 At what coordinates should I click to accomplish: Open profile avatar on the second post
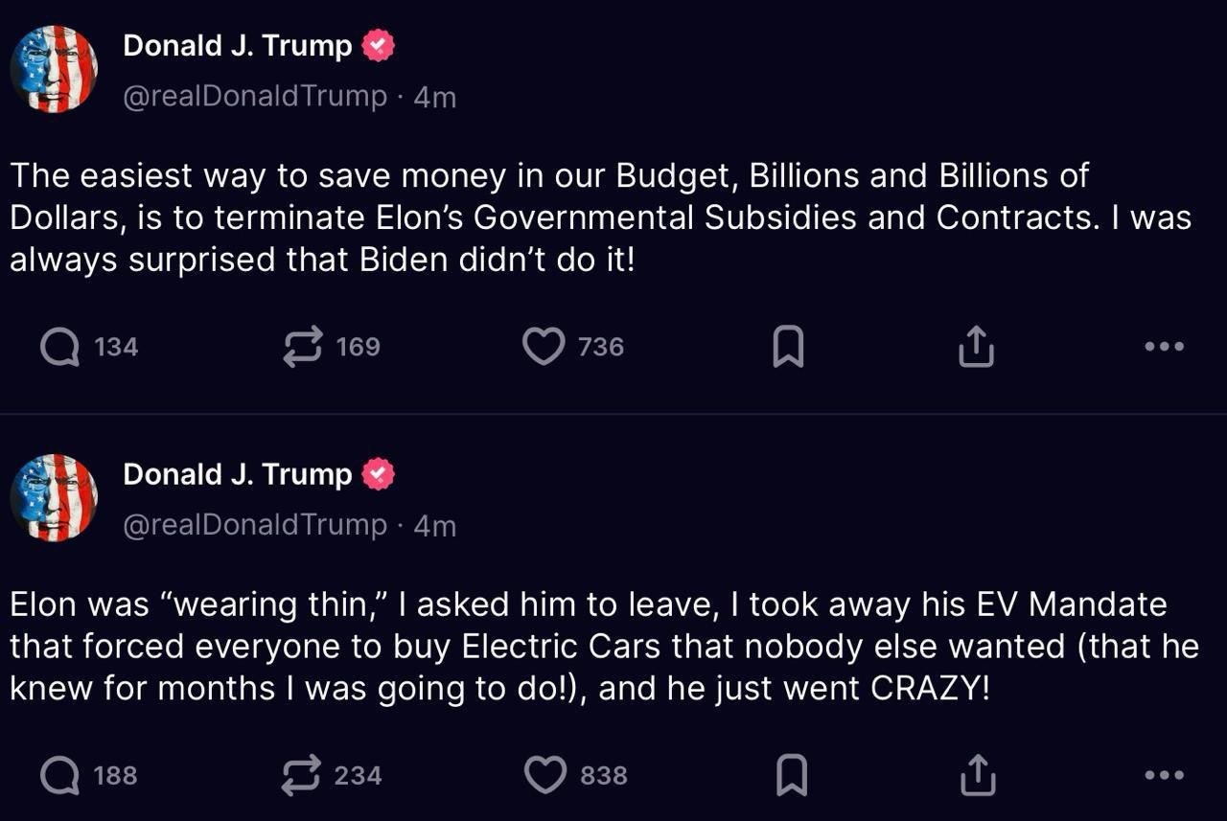tap(54, 497)
